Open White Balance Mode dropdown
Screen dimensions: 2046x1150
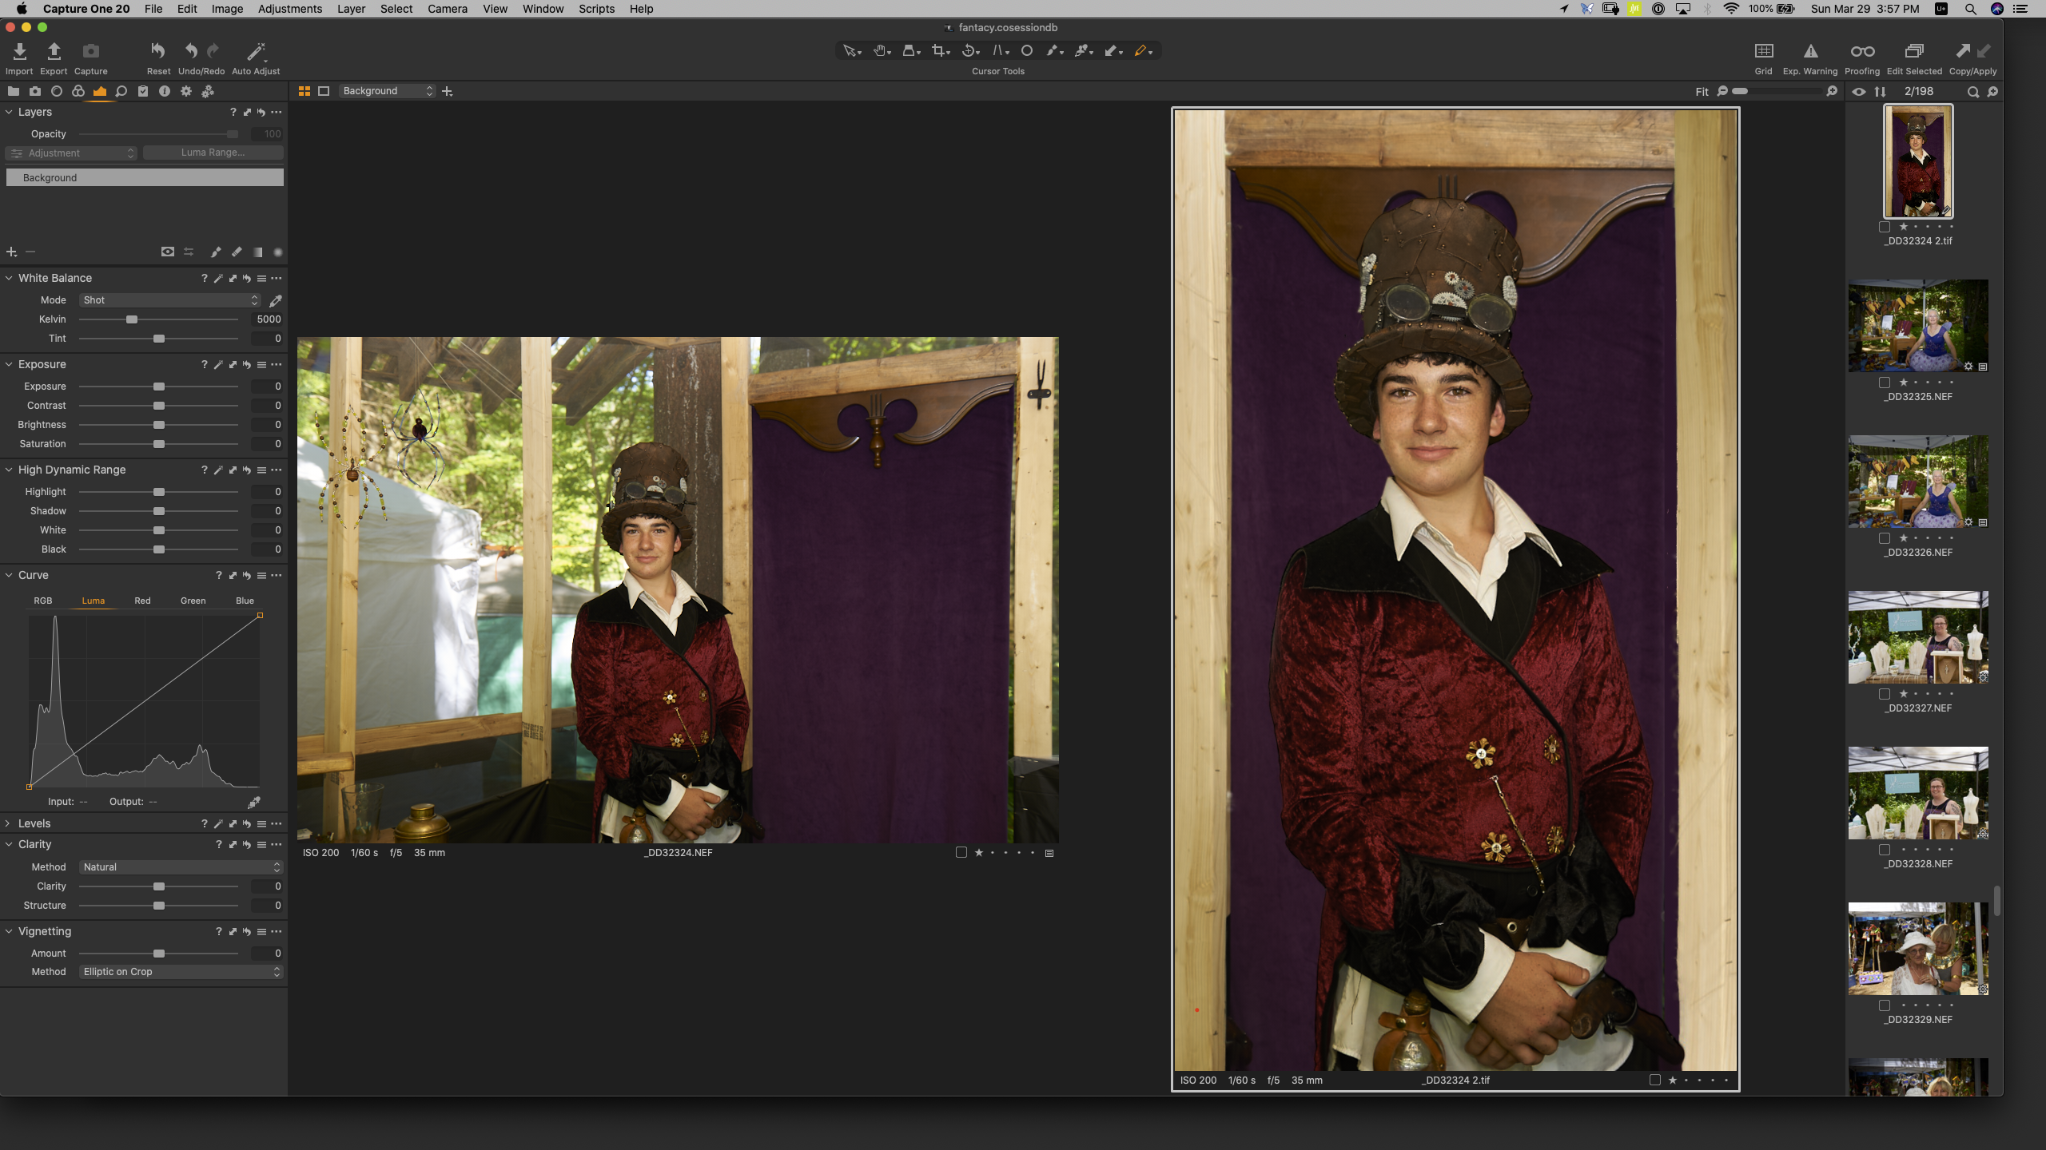170,300
